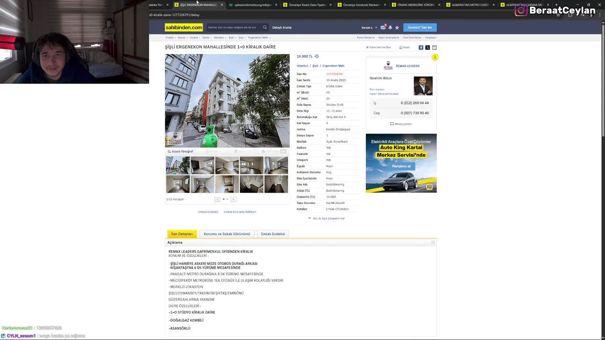Image resolution: width=605 pixels, height=340 pixels.
Task: Click Randevu al button in ad
Action: coord(401,166)
